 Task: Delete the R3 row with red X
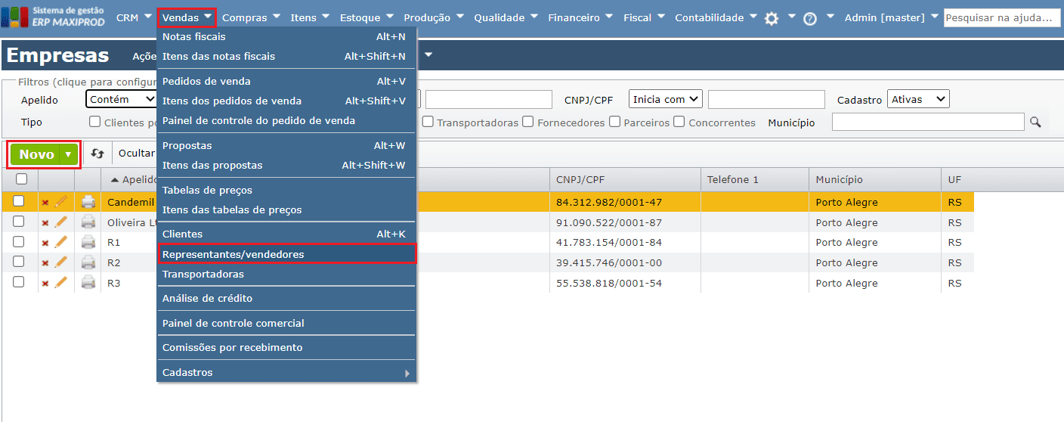[x=45, y=283]
